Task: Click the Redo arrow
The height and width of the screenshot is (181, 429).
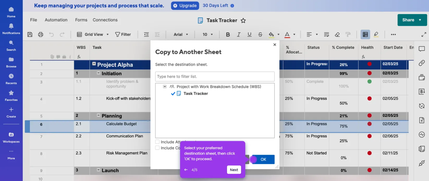Action: pos(62,34)
